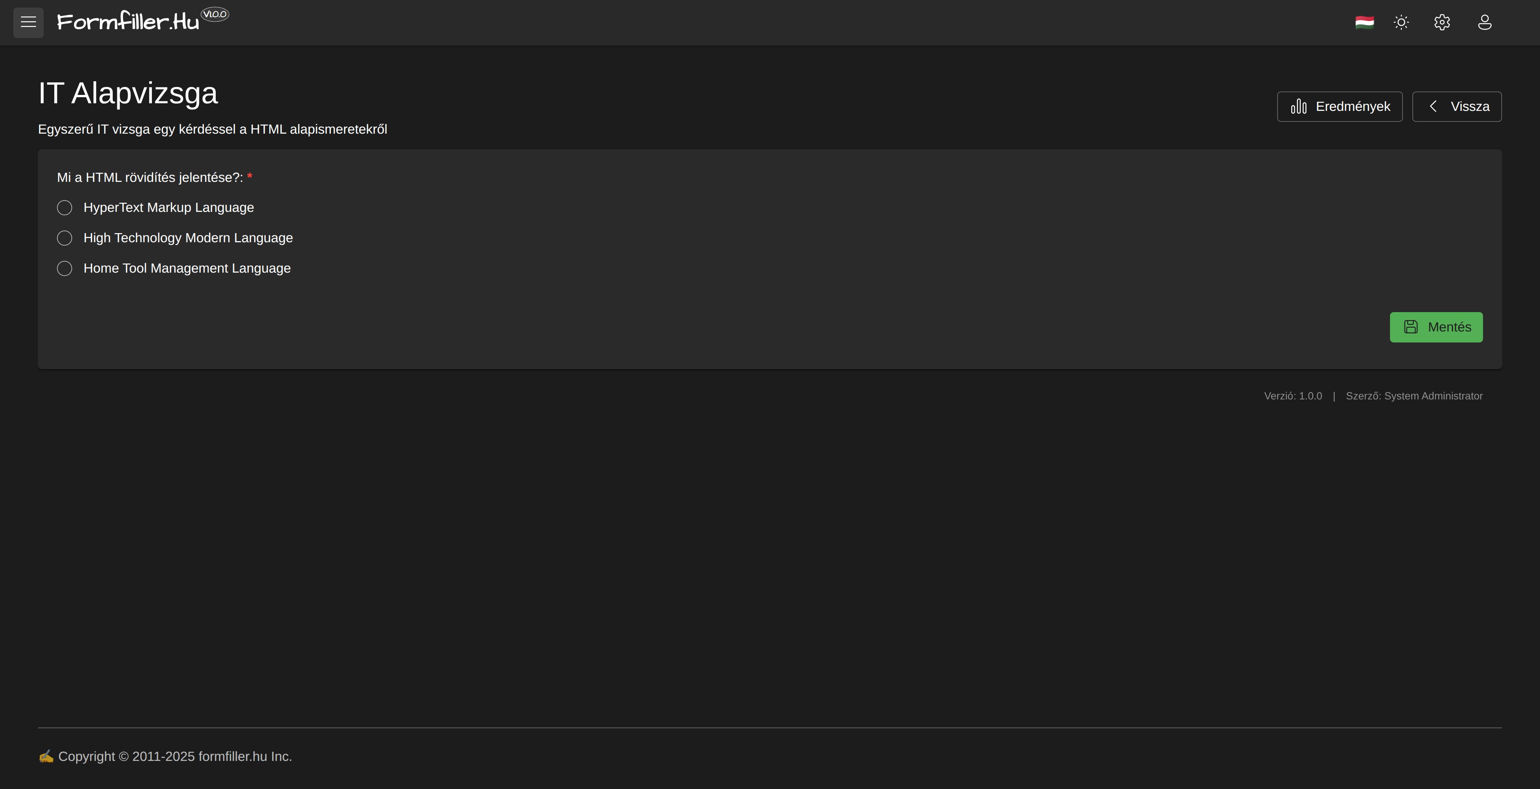Click the bar chart icon on Eredmények
Image resolution: width=1540 pixels, height=789 pixels.
click(1298, 107)
